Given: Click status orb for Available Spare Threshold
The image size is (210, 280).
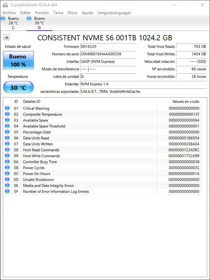Looking at the screenshot, I should coord(7,126).
